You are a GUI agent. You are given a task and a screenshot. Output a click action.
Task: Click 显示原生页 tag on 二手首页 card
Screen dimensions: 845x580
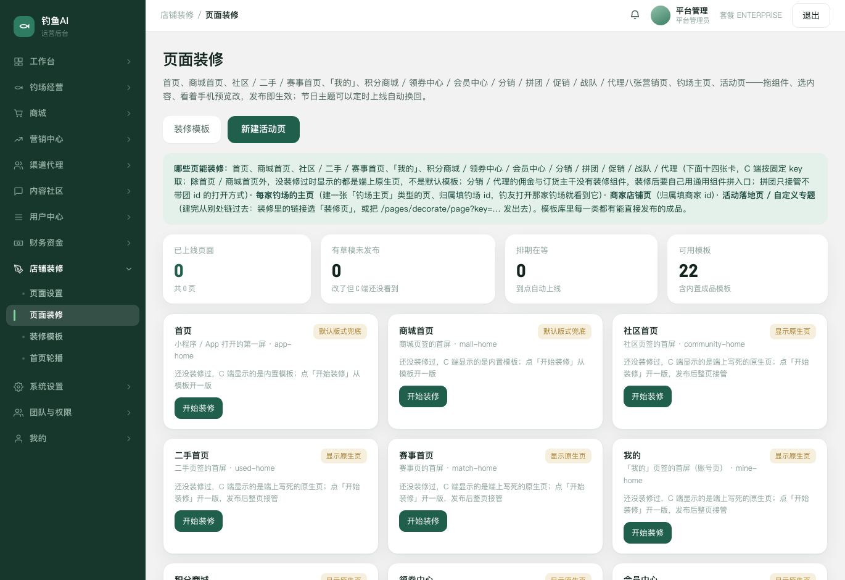click(x=344, y=457)
